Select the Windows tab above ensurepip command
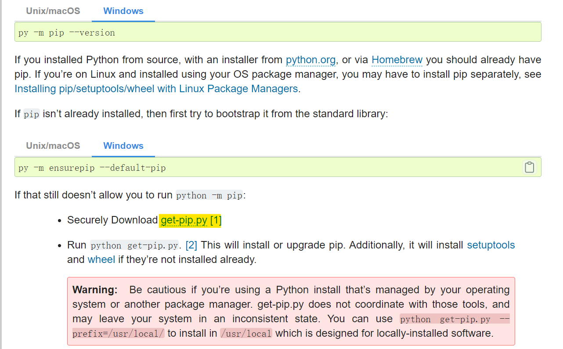 (123, 146)
